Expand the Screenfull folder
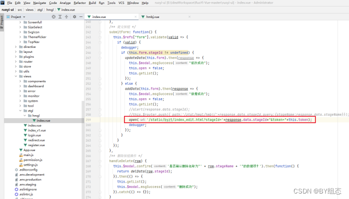Image resolution: width=349 pixels, height=199 pixels. point(20,22)
